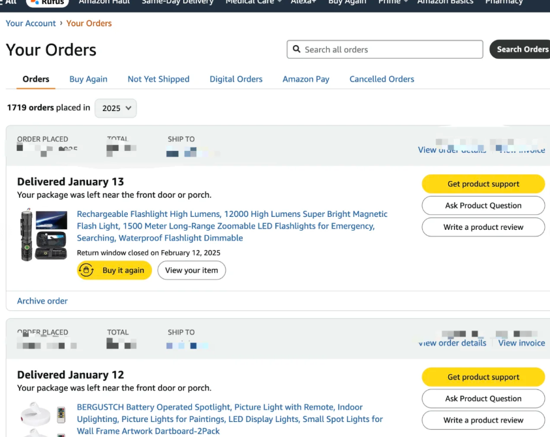Expand the 2025 year filter dropdown

(115, 108)
